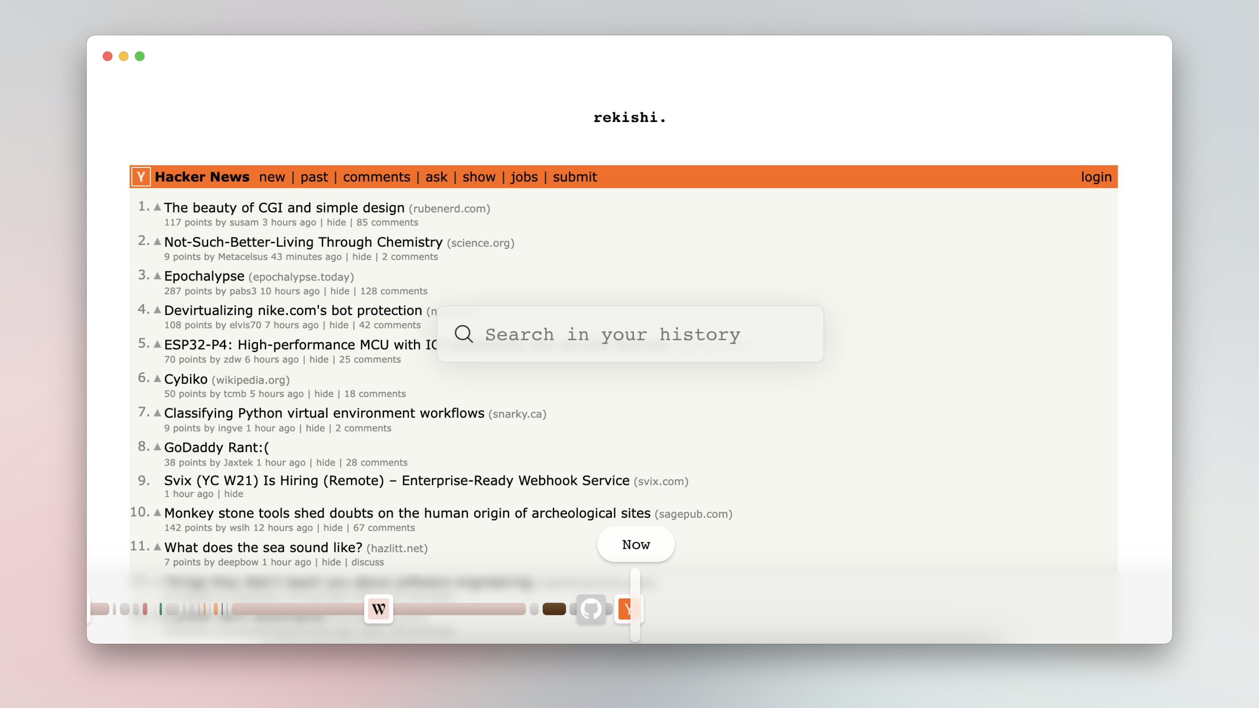Upvote the Epochalypse story
Viewport: 1259px width, 708px height.
click(157, 276)
